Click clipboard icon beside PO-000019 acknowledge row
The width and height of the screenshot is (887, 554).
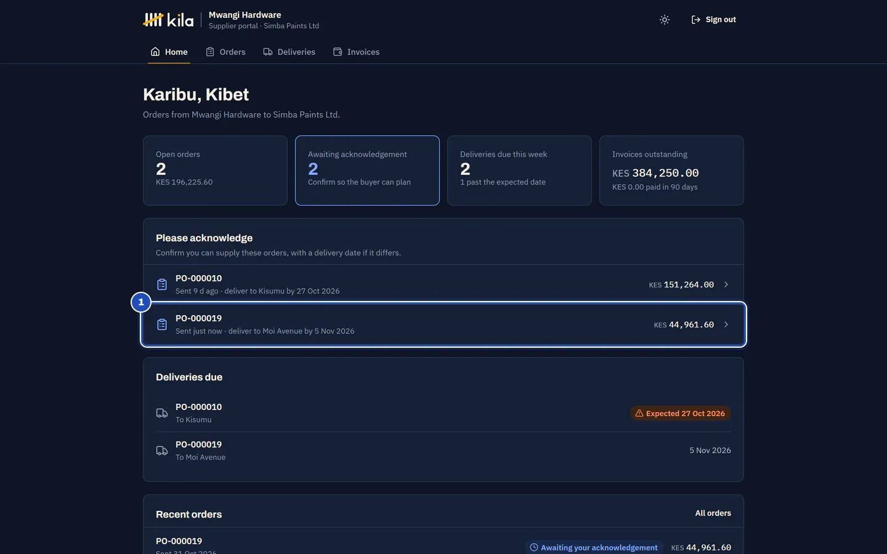click(x=162, y=324)
